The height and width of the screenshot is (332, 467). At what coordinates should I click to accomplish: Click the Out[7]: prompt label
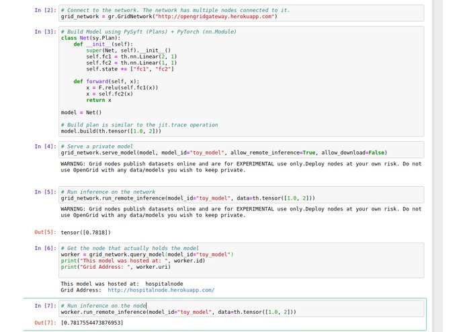(x=45, y=323)
